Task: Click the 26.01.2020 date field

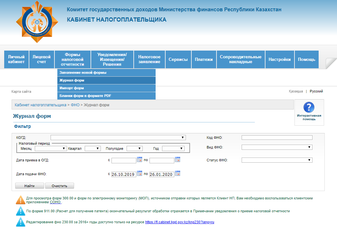Action: point(162,174)
